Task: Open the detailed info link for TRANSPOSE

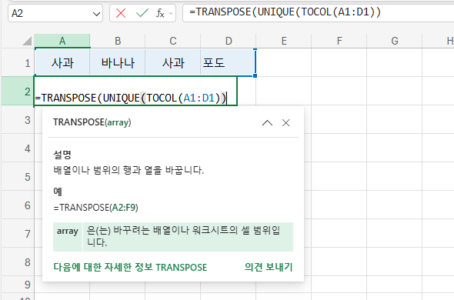Action: point(130,267)
